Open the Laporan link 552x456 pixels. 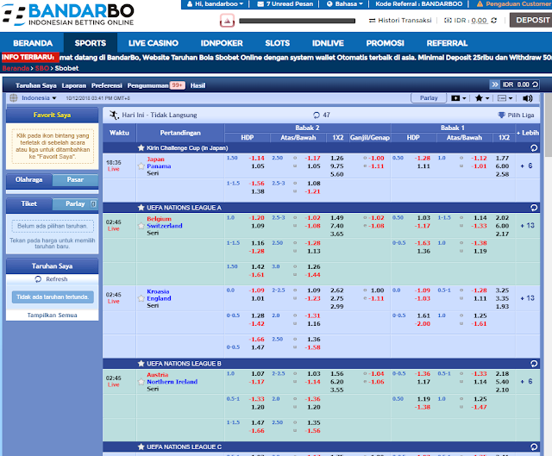click(73, 85)
